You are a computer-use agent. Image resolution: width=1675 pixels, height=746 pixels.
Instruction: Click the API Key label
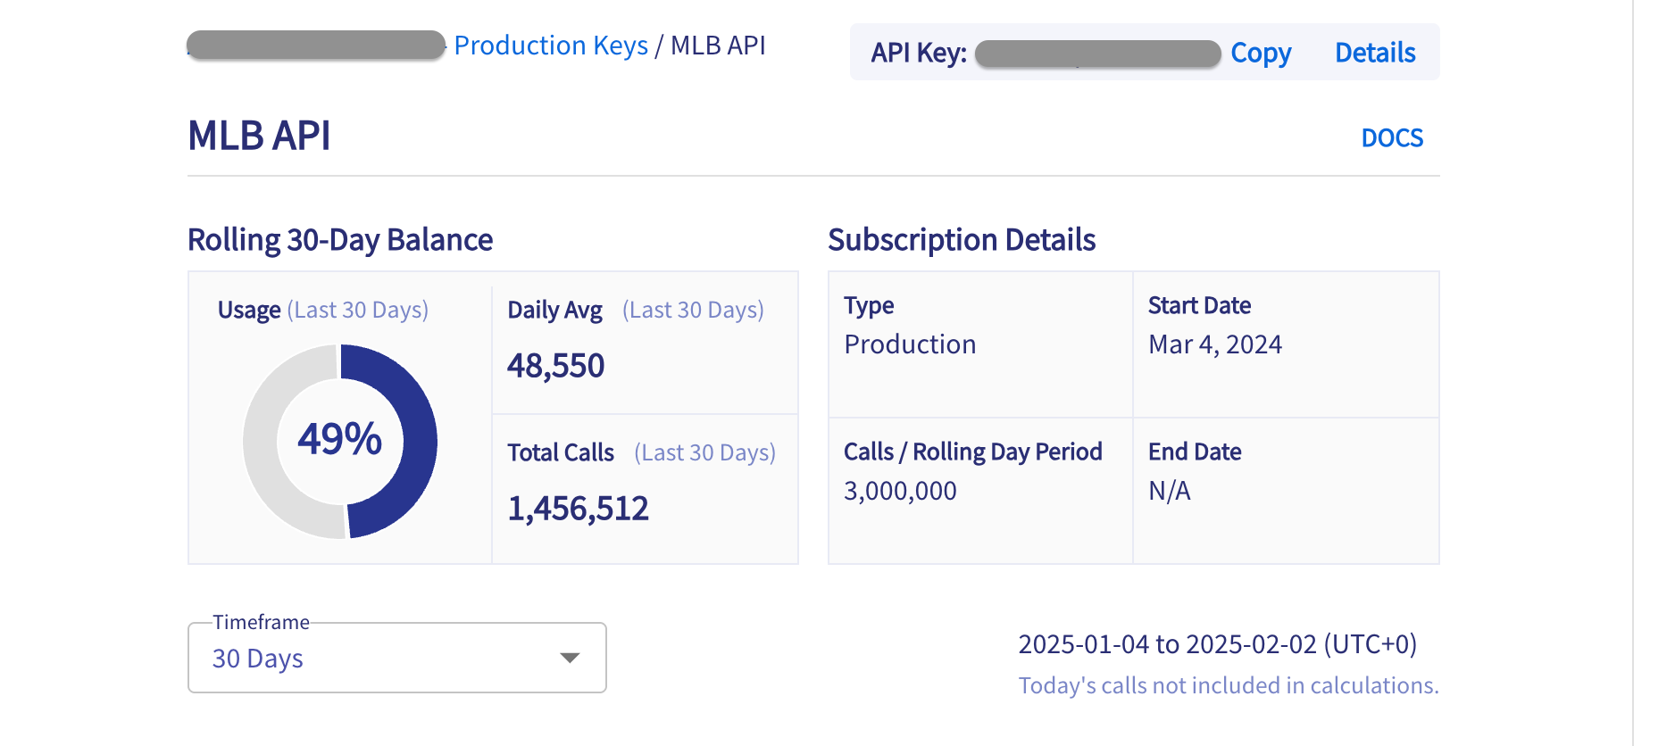pos(919,53)
